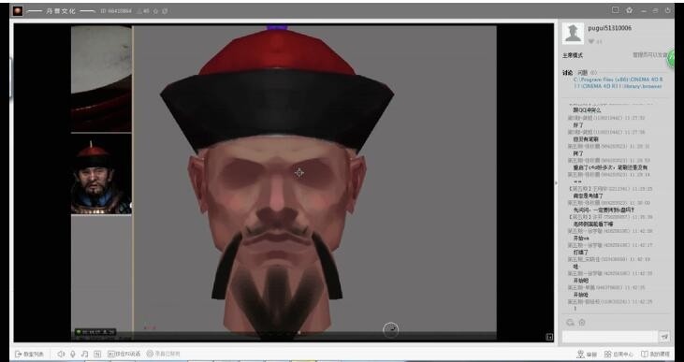Screen dimensions: 684x362
Task: Click the pugui51310006 user avatar
Action: point(573,33)
